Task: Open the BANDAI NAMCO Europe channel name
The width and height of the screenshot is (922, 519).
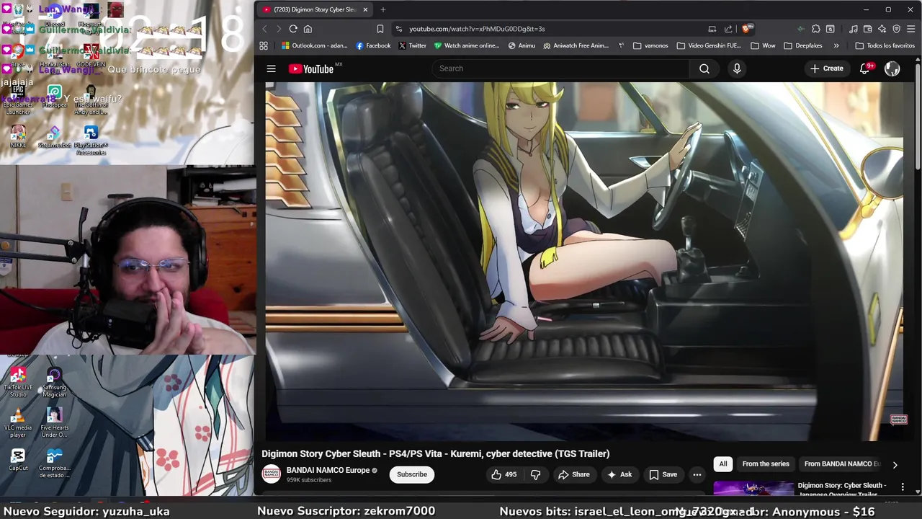Action: [x=328, y=470]
